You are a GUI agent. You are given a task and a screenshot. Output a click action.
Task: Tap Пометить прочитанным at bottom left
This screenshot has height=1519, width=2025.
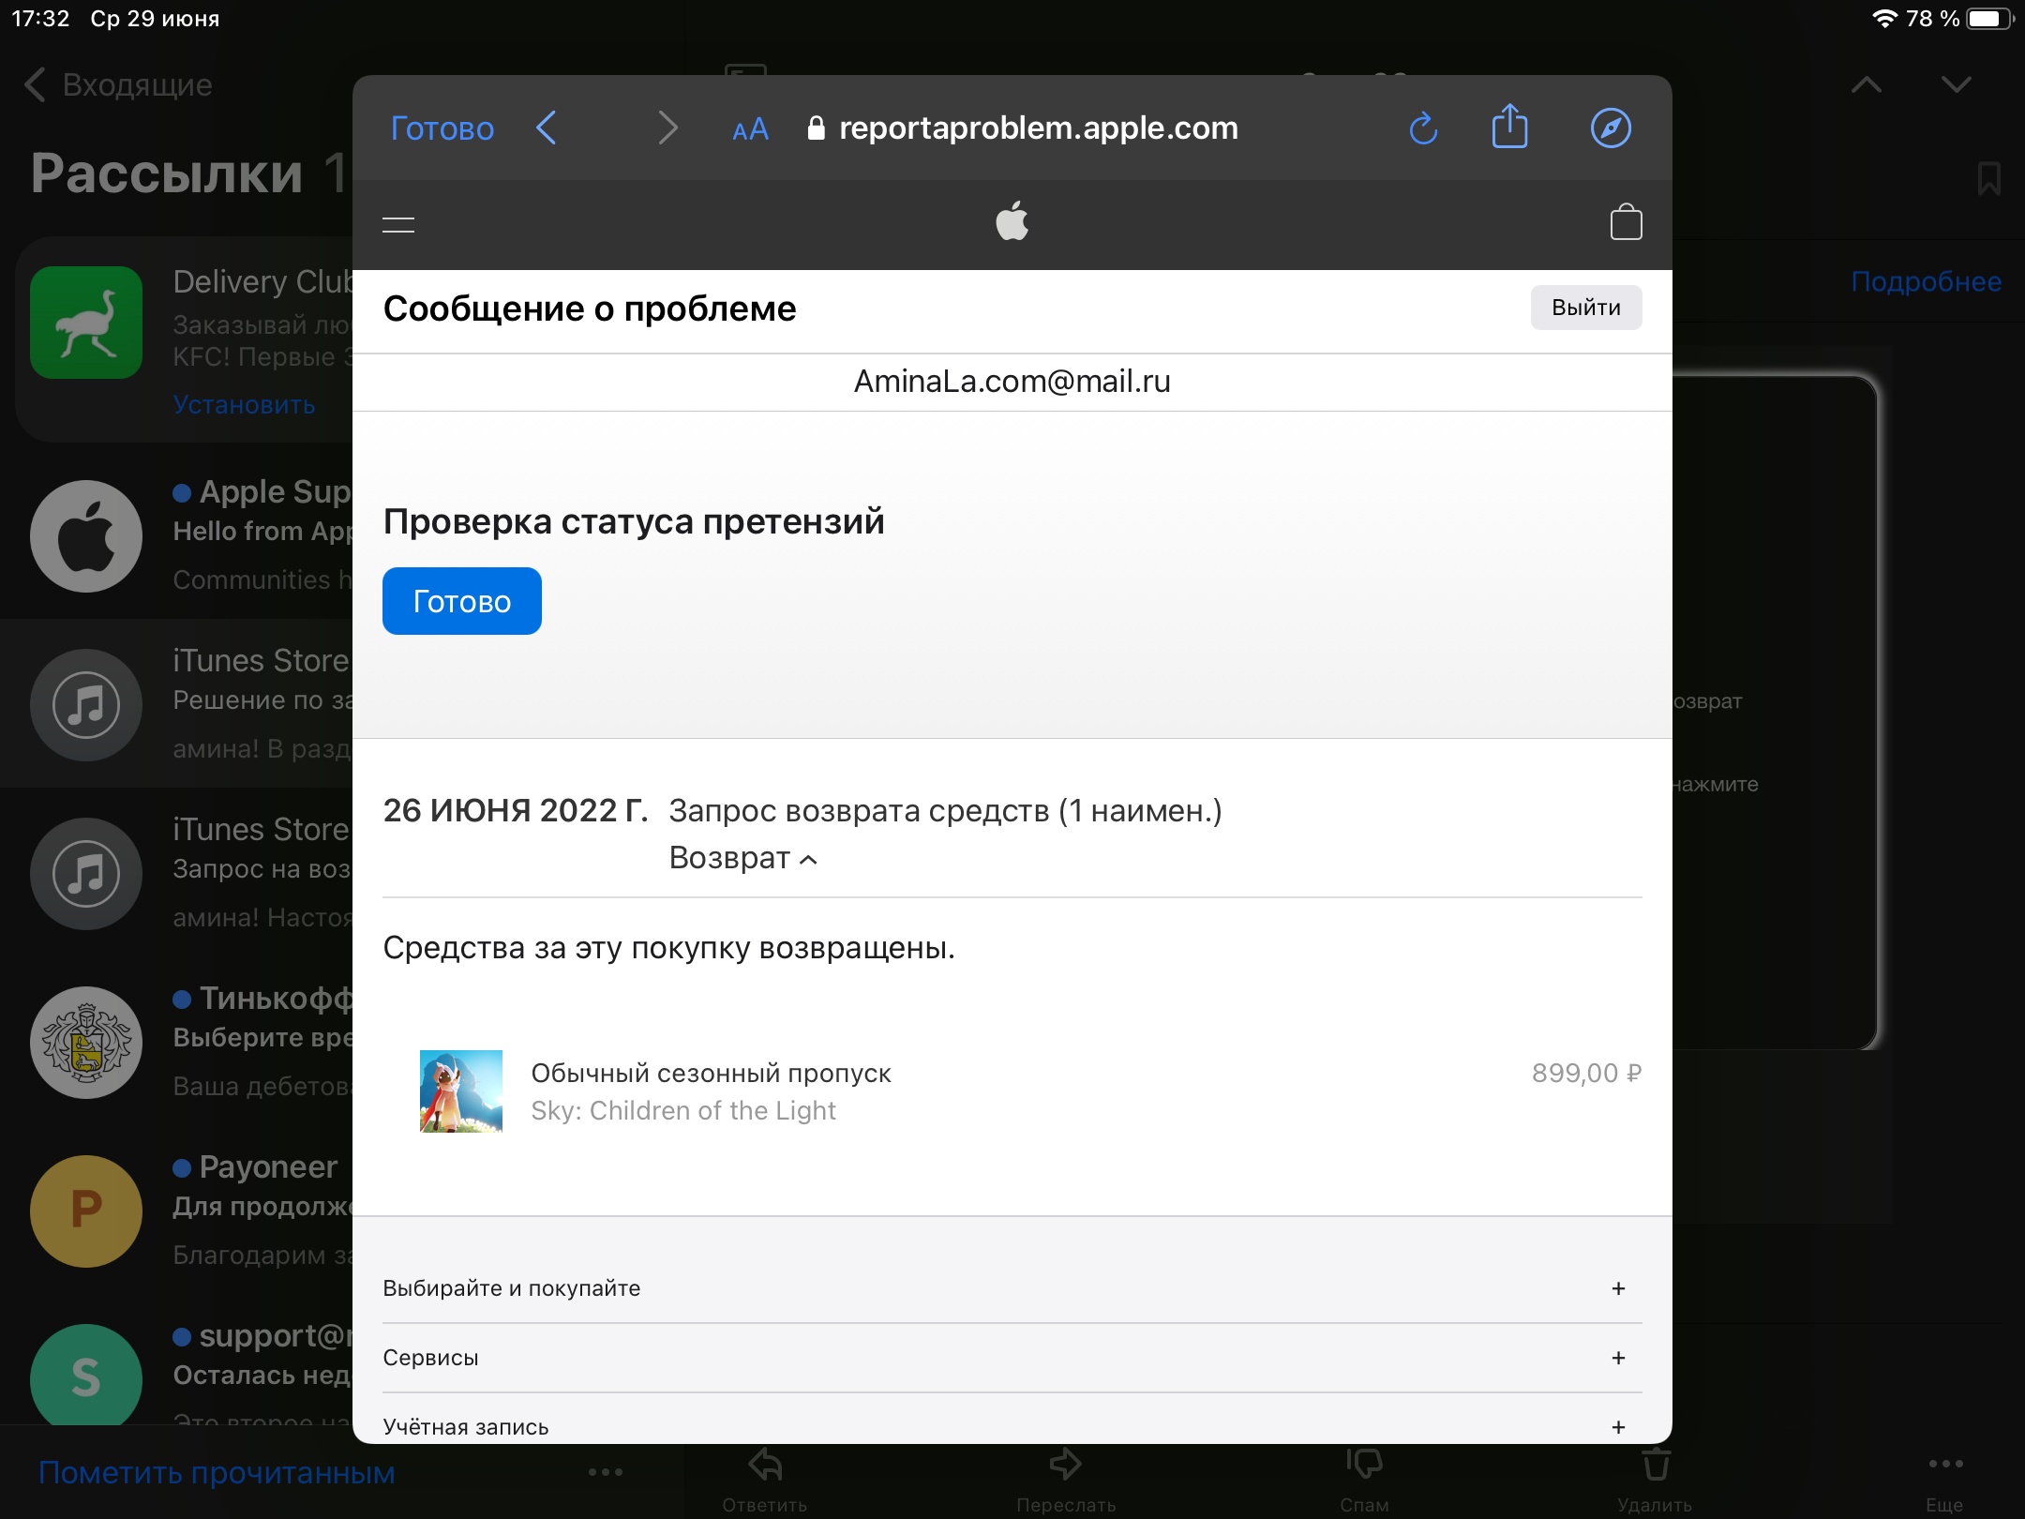217,1472
